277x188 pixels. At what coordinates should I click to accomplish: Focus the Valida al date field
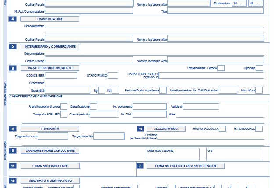(201, 106)
